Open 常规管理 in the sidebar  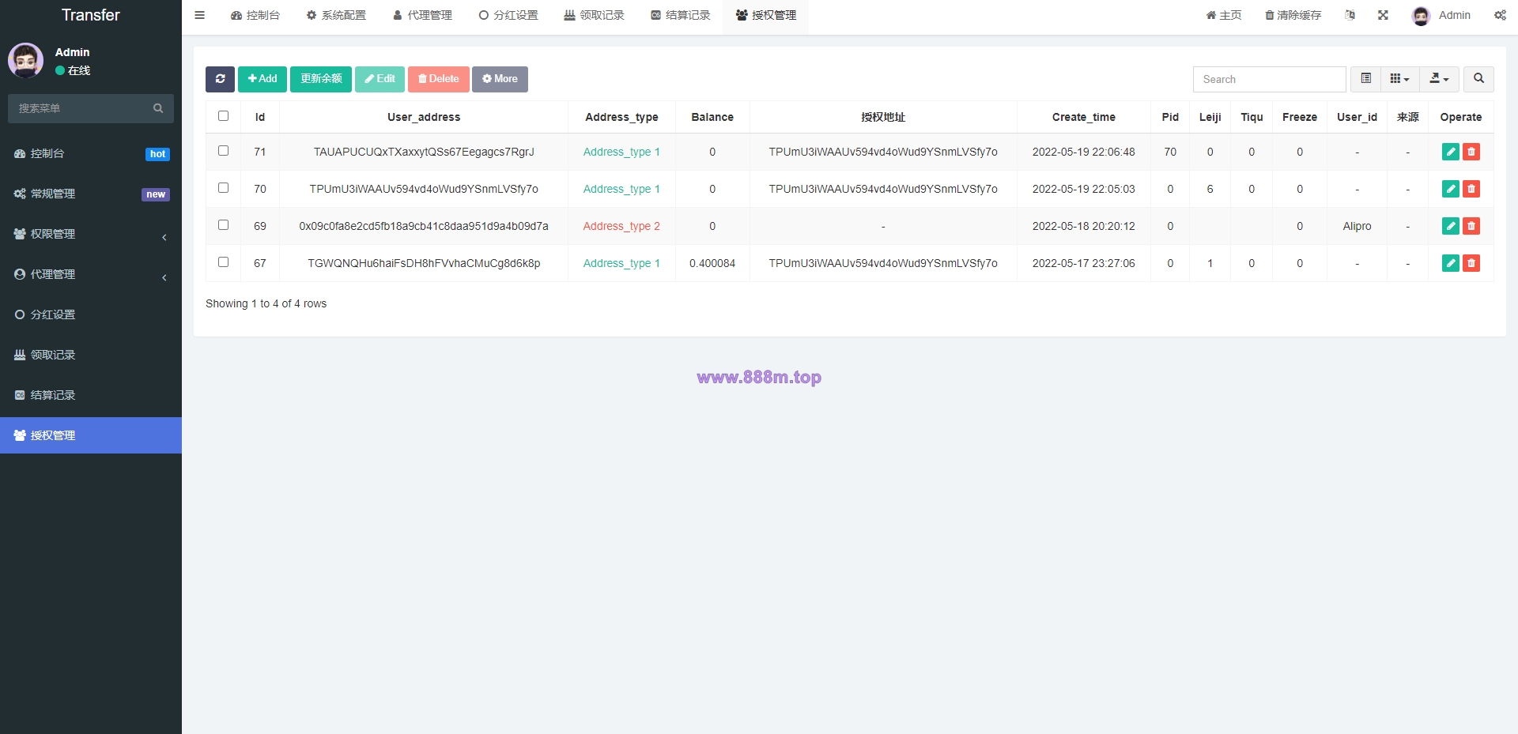(x=91, y=194)
